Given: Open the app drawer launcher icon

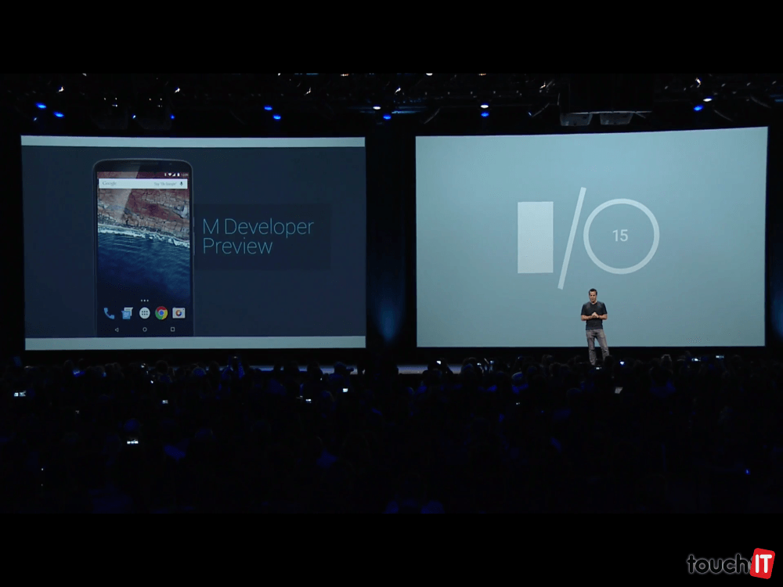Looking at the screenshot, I should tap(144, 313).
